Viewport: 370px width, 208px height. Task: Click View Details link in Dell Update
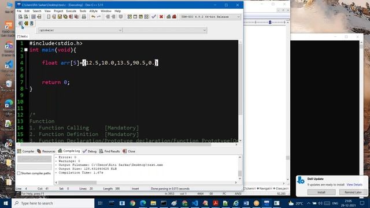(x=354, y=185)
